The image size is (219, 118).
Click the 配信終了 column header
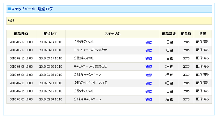point(51,34)
